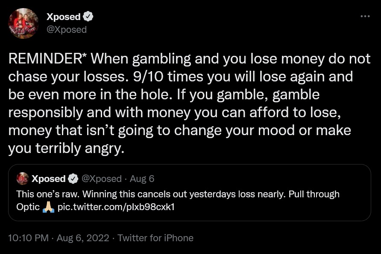Click the verified badge beside the header name

88,17
